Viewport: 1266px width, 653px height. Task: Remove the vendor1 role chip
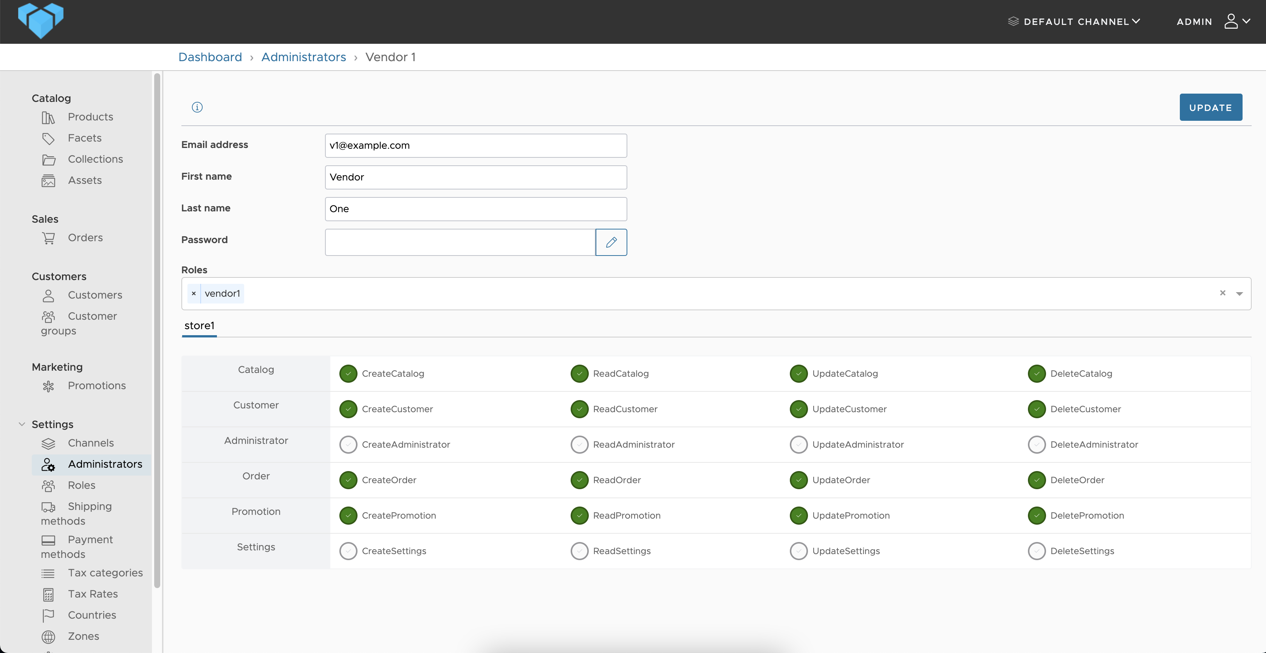pyautogui.click(x=193, y=294)
